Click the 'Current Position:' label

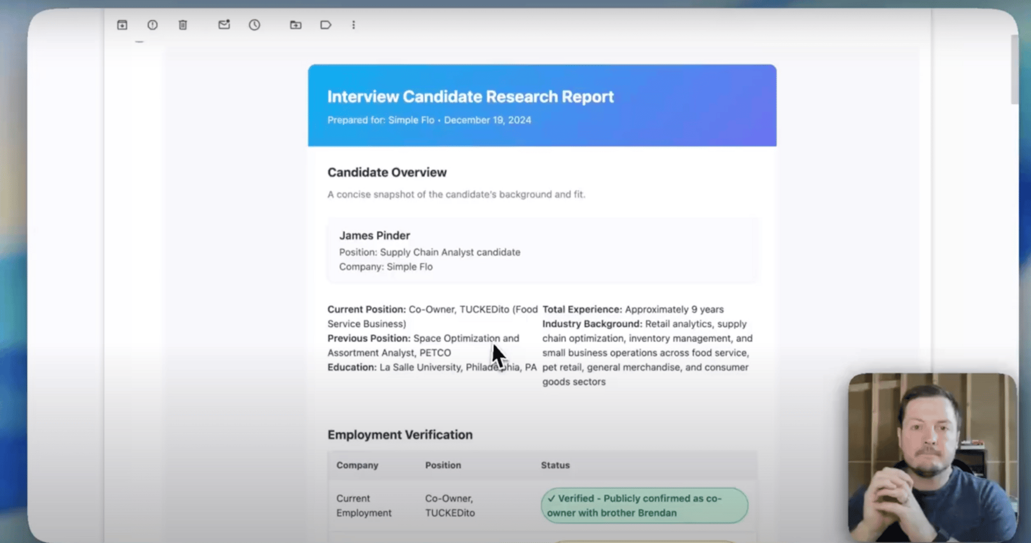click(x=367, y=310)
